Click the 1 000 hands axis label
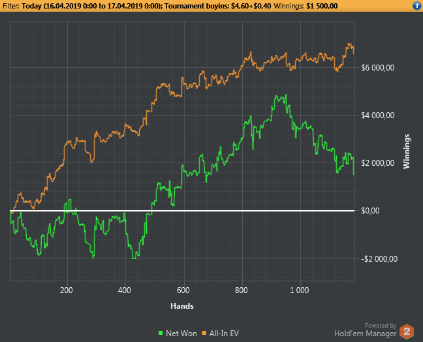The image size is (423, 342). click(299, 290)
